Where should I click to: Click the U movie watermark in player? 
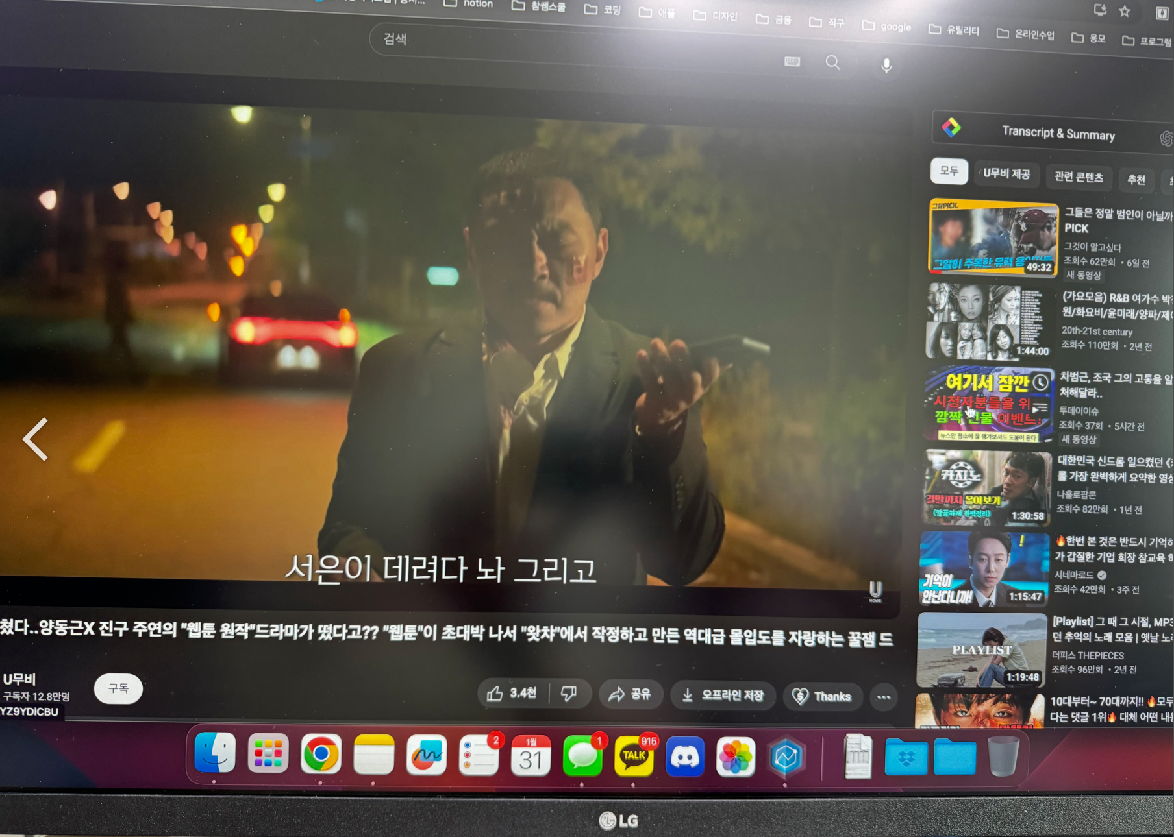[x=875, y=590]
